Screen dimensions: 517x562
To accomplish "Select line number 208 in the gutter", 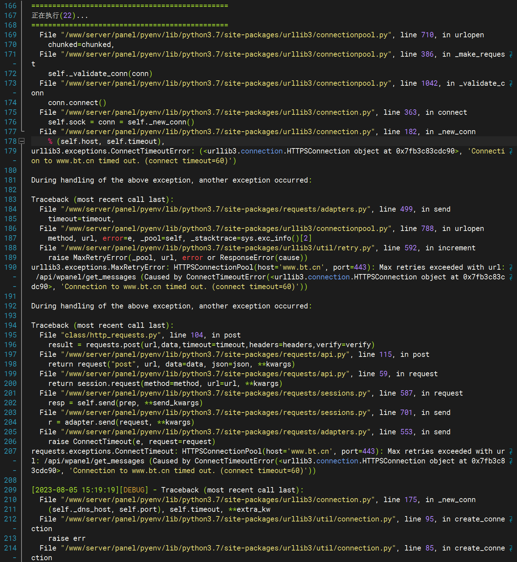I will click(10, 480).
